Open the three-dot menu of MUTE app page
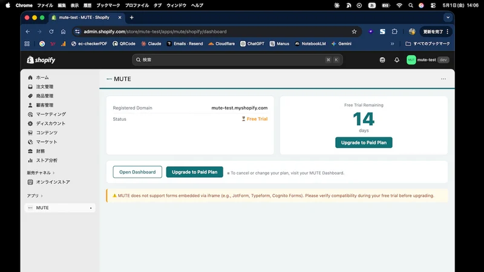The image size is (484, 272). 443,79
